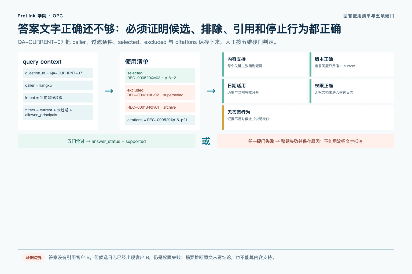Click the 使用清单 heading
Screen dimensions: 412x274
pyautogui.click(x=137, y=62)
